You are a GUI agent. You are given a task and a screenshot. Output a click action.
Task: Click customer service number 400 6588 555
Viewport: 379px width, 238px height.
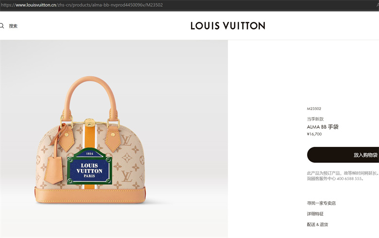pos(349,179)
